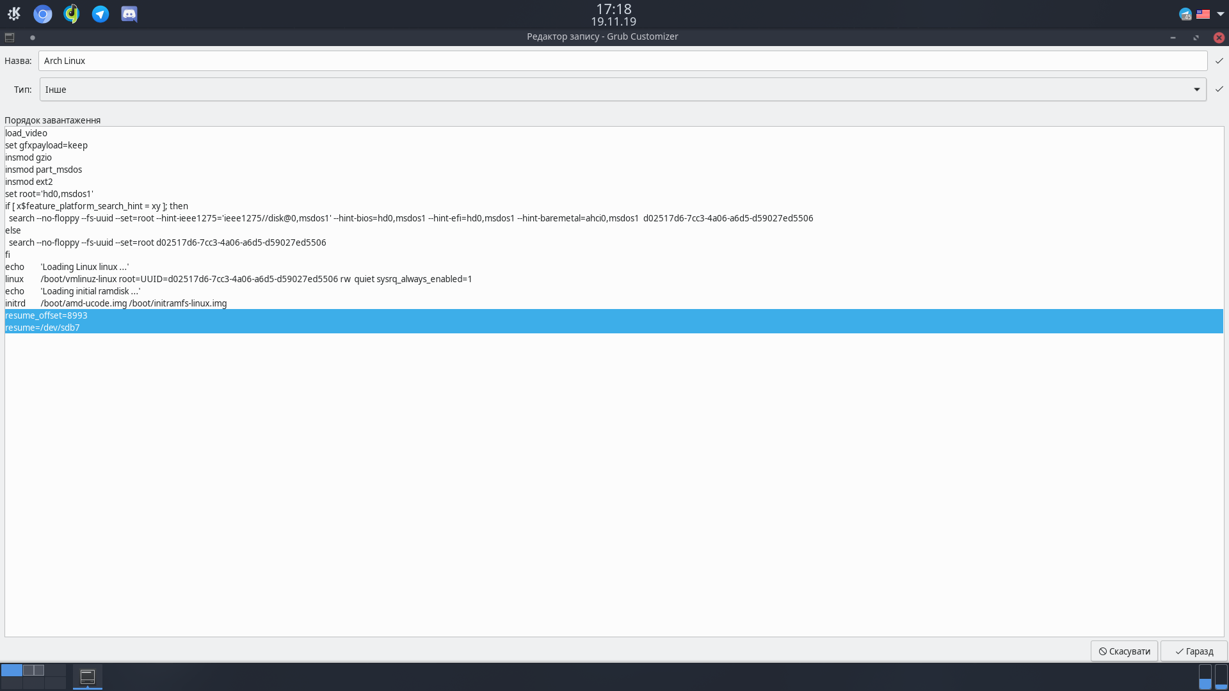Viewport: 1229px width, 691px height.
Task: Click the set root='hd0,msdos1' line
Action: [x=49, y=194]
